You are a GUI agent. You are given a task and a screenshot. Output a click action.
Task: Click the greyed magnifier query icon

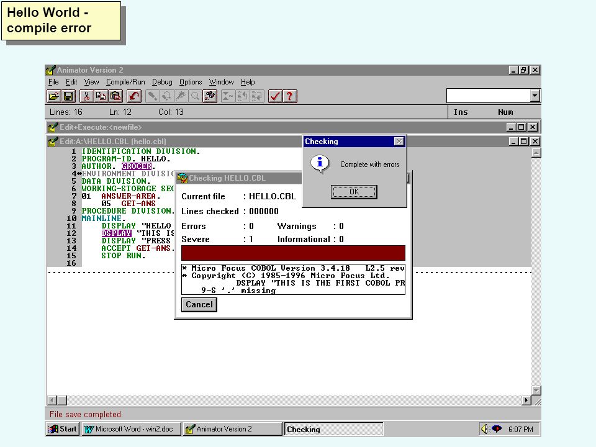pyautogui.click(x=196, y=96)
